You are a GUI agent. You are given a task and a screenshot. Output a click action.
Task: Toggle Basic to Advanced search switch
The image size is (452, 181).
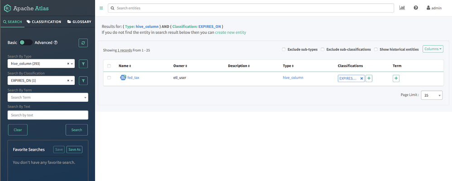pos(25,42)
